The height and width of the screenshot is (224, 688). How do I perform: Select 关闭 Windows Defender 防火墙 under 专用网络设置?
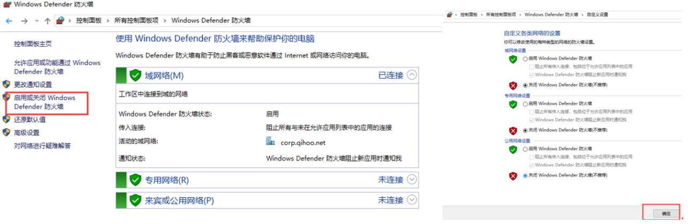pyautogui.click(x=525, y=130)
